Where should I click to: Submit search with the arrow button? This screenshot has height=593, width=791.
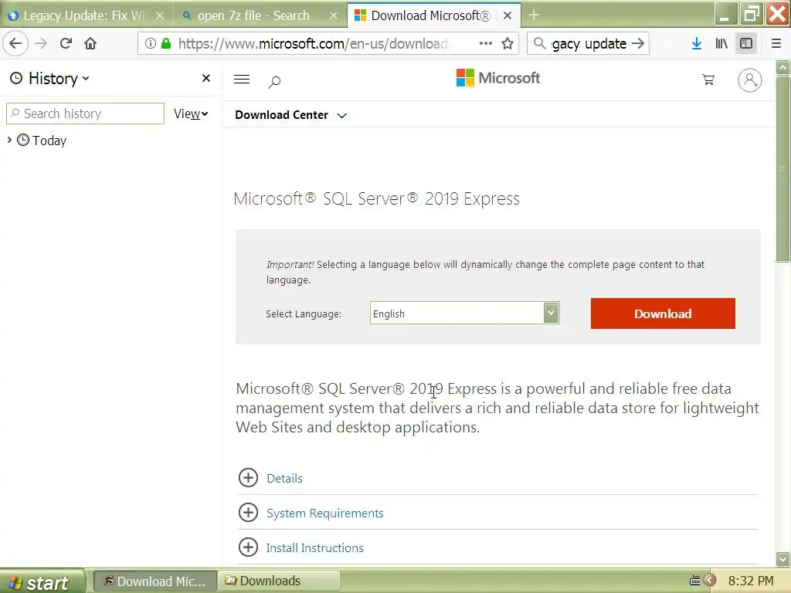click(x=637, y=43)
